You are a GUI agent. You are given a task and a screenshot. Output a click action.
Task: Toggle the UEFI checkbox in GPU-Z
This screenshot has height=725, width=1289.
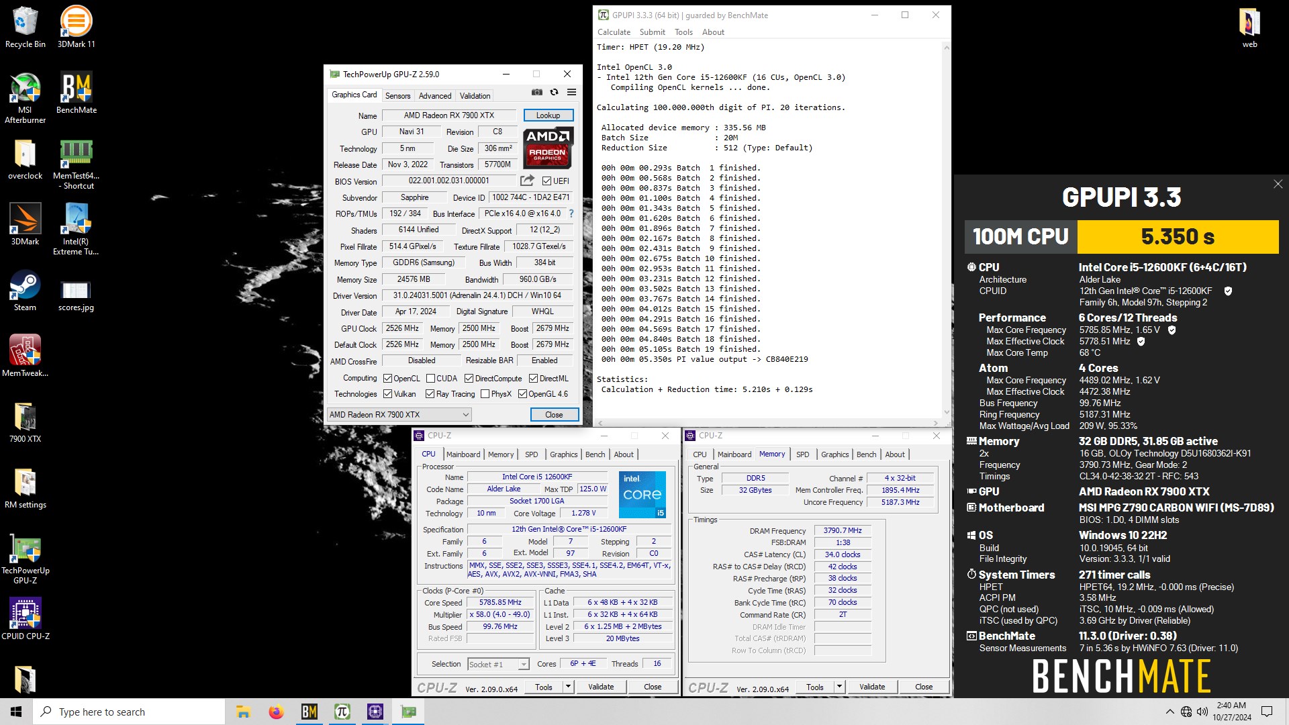pyautogui.click(x=546, y=181)
